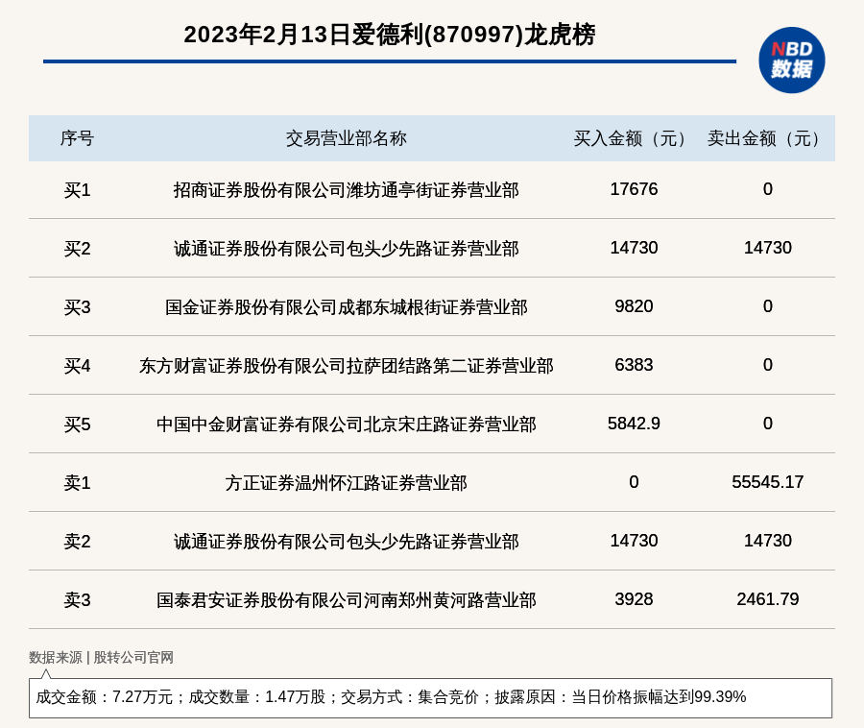The width and height of the screenshot is (864, 728).
Task: Click 方正证券温州怀江路证券营业部
Action: [346, 483]
